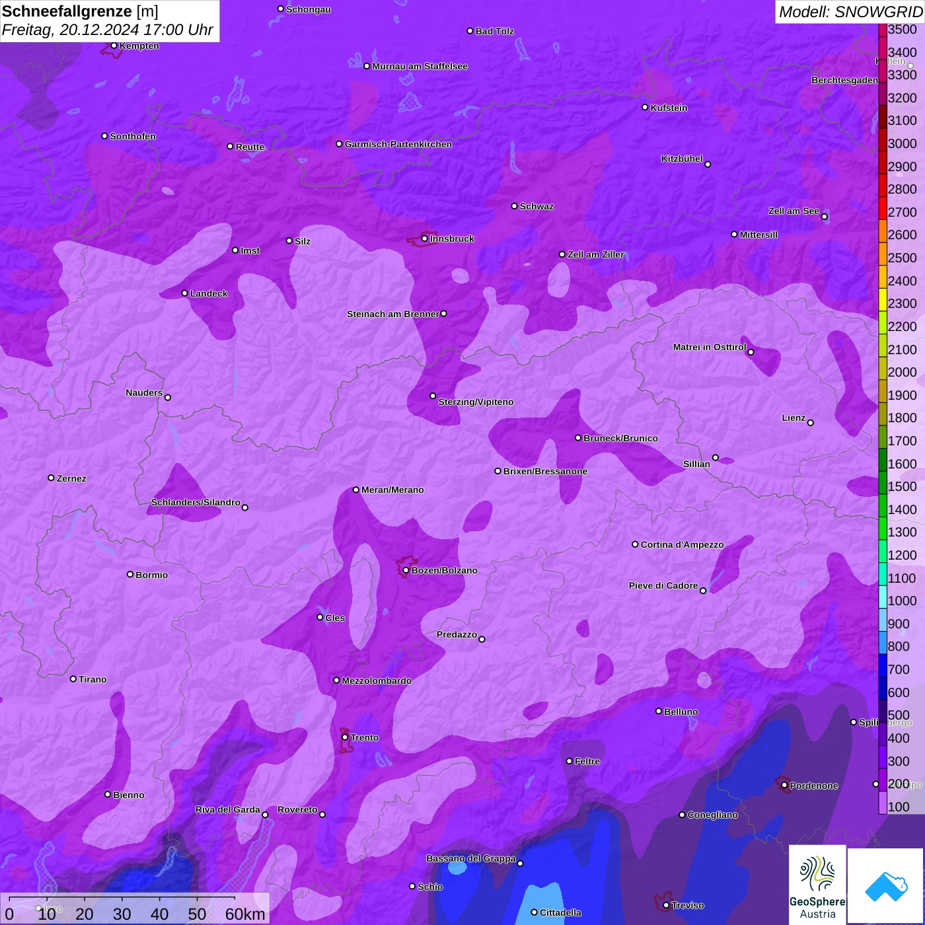Click the Sonthofen label

133,136
